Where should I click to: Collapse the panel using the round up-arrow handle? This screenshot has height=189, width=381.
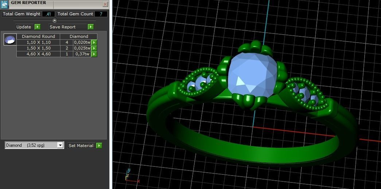click(54, 20)
